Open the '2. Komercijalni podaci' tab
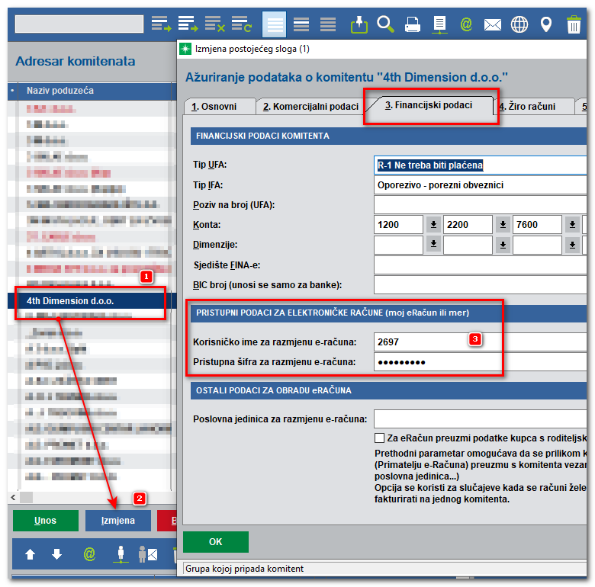This screenshot has height=587, width=595. pos(310,107)
